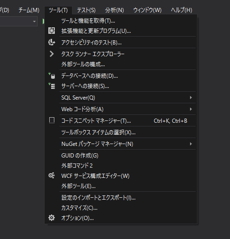230x239 pixels.
Task: Open the ヘルプ(H) menu
Action: 182,10
